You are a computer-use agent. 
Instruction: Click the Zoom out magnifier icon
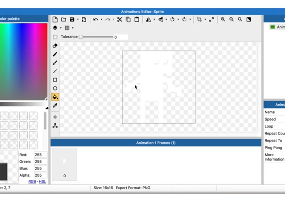(231, 19)
